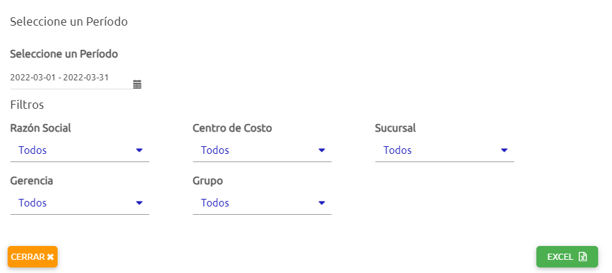The image size is (612, 273).
Task: Expand the Grupo dropdown arrow
Action: pyautogui.click(x=322, y=203)
